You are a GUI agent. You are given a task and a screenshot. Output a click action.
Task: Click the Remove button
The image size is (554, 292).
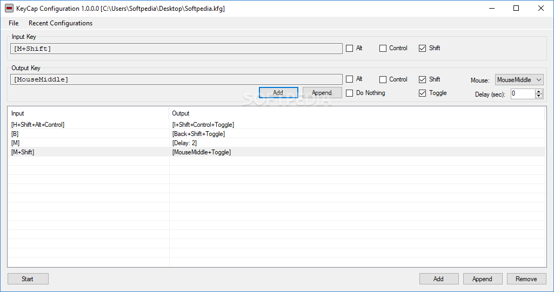click(526, 279)
